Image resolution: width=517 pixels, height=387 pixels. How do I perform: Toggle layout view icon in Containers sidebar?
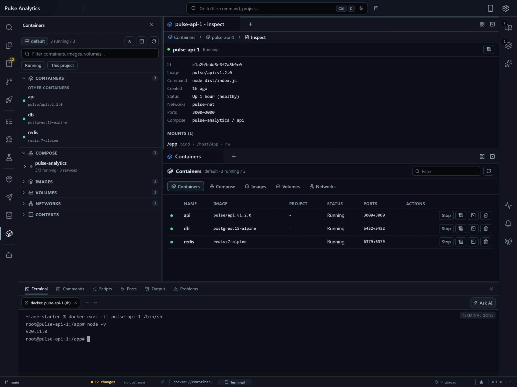(x=141, y=41)
